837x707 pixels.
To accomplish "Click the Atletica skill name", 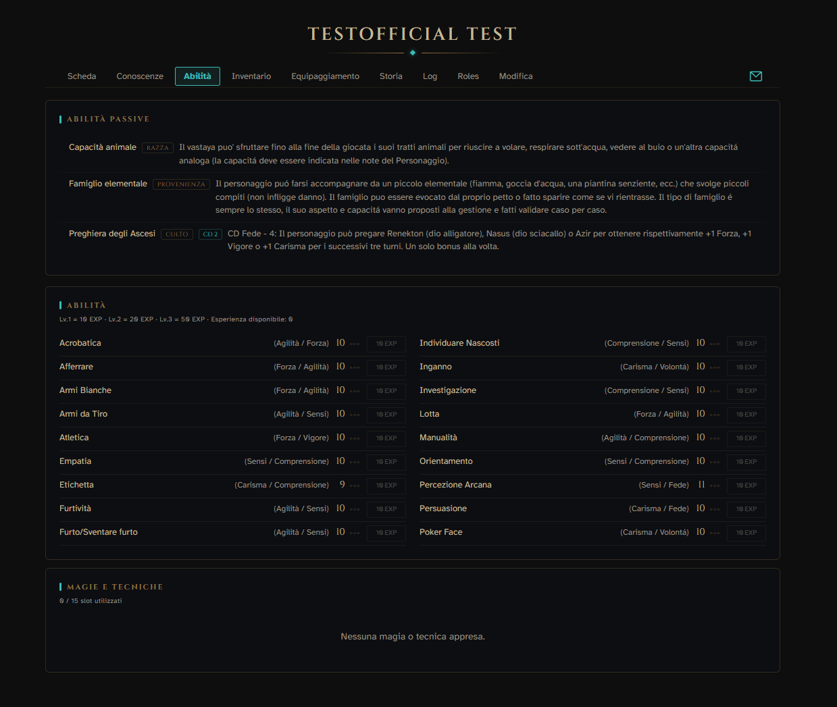I will [74, 438].
